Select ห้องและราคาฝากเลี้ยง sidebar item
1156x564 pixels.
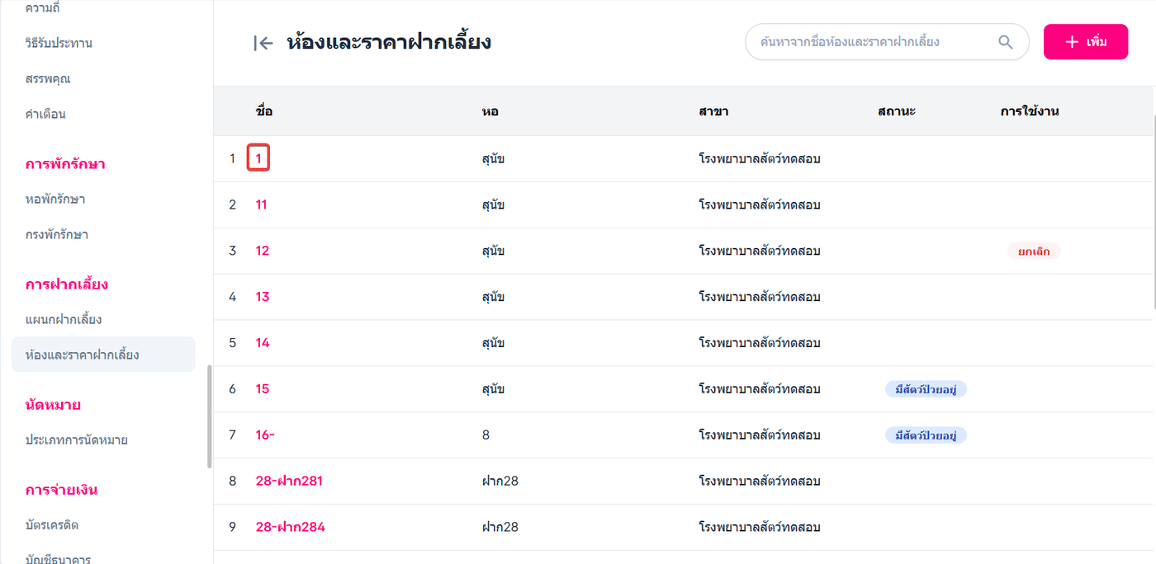coord(82,355)
